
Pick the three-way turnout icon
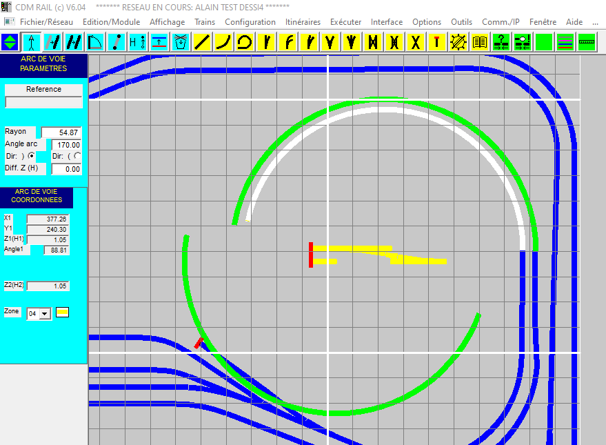pos(351,42)
